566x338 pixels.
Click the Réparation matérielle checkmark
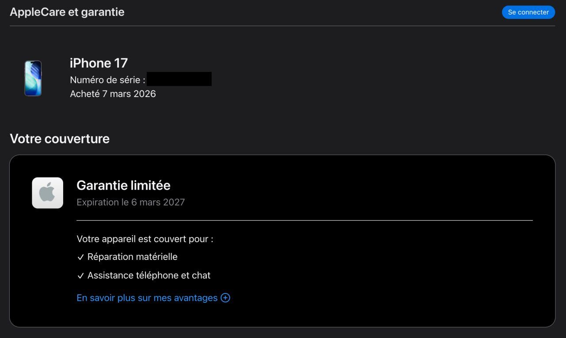pos(80,257)
